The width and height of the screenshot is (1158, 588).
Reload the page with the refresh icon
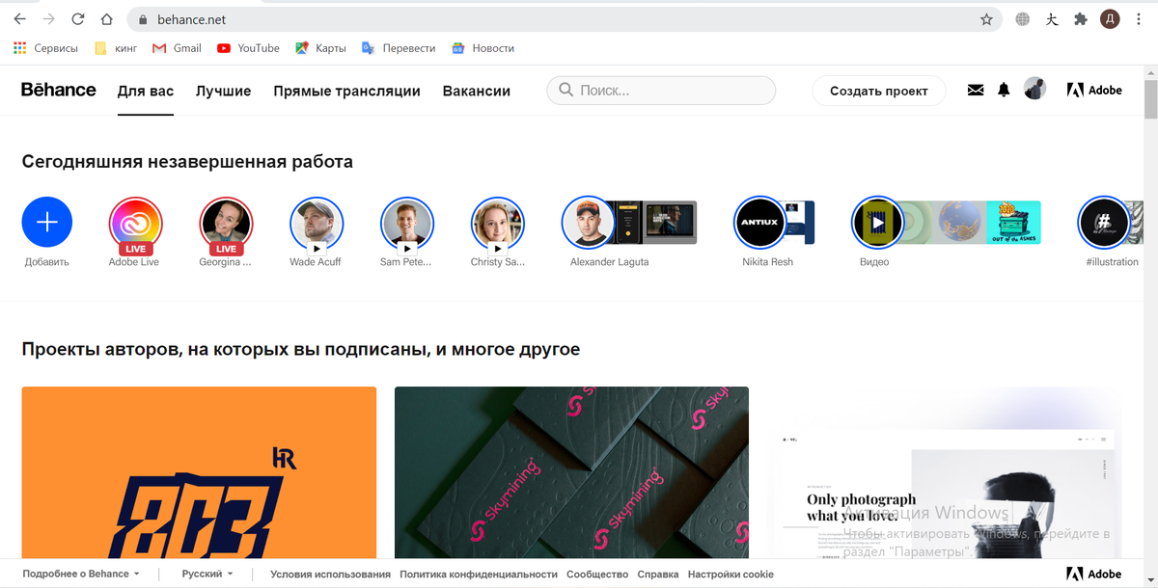coord(76,18)
